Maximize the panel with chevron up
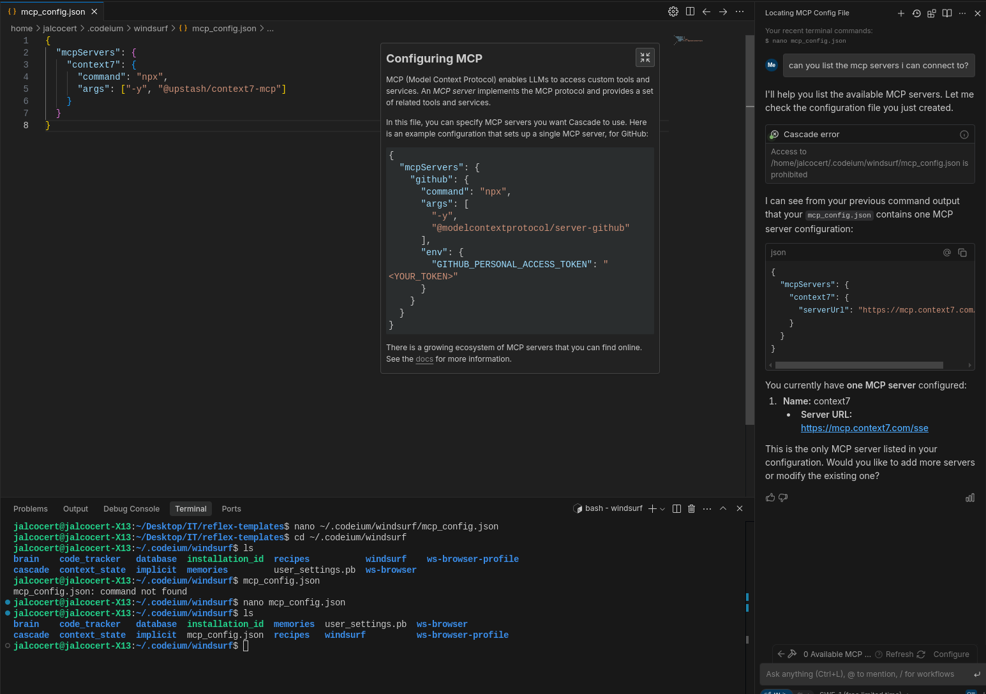This screenshot has height=694, width=986. (723, 508)
